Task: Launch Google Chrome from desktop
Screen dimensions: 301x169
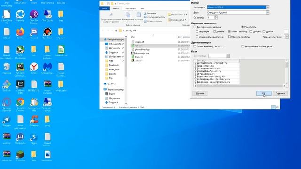Action: click(20, 104)
